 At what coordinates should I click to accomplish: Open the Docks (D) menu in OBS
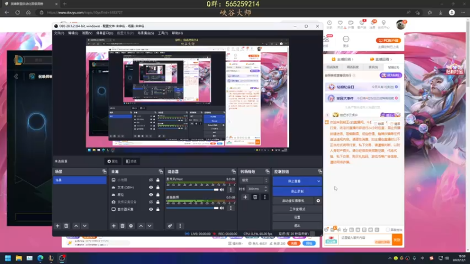click(105, 33)
